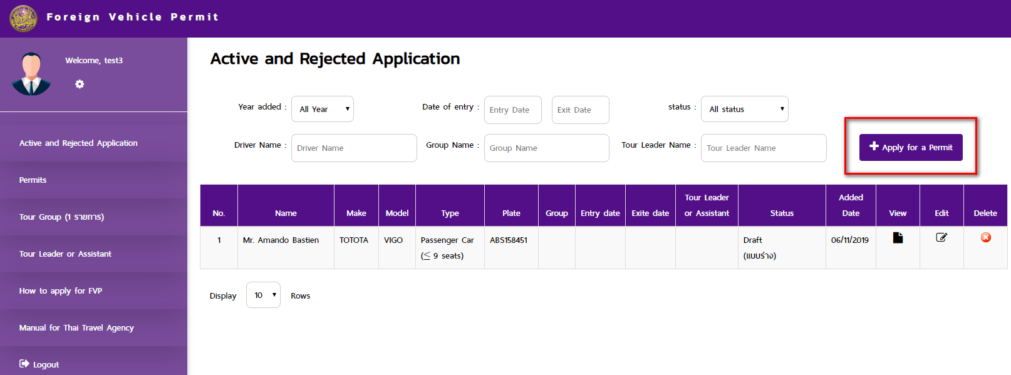Open the All Year dropdown

(x=324, y=109)
